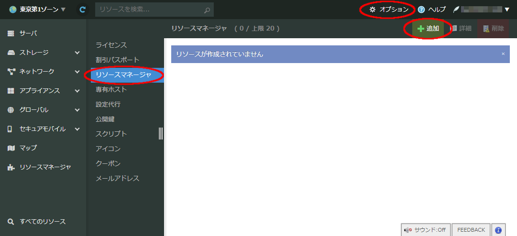Click the search magnifier icon in search box
The image size is (517, 236).
(x=207, y=10)
